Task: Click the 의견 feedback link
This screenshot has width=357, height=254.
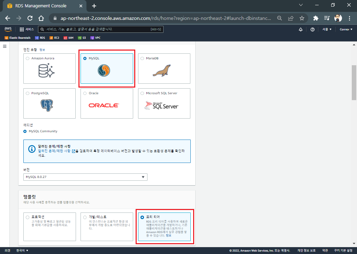Action: [x=8, y=251]
